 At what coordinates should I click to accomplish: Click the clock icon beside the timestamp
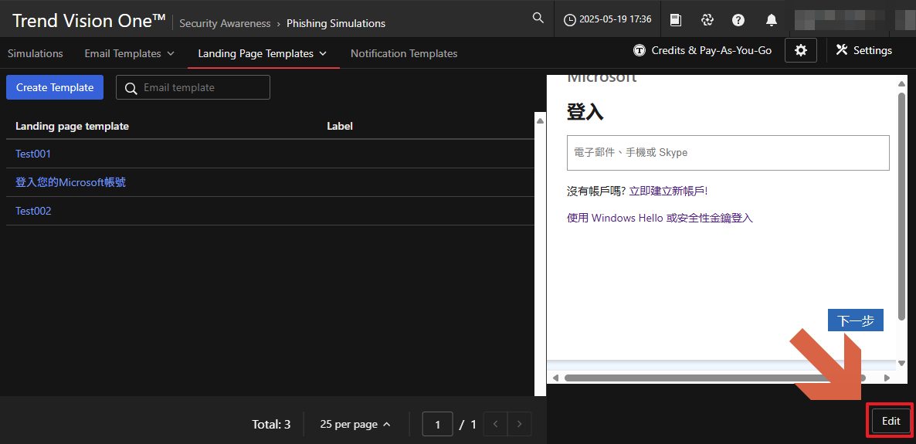(x=570, y=20)
